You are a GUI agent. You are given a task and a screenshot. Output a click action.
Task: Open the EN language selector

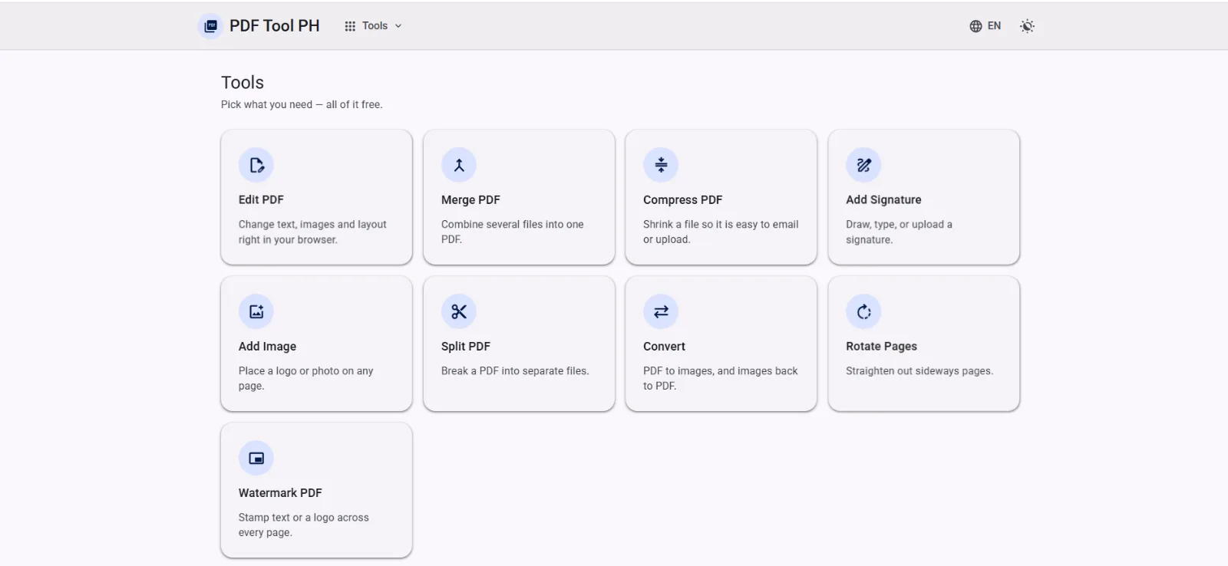994,26
